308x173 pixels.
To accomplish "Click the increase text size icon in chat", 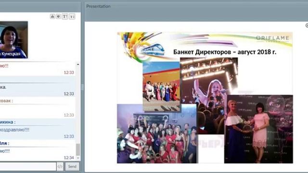I will click(x=64, y=16).
